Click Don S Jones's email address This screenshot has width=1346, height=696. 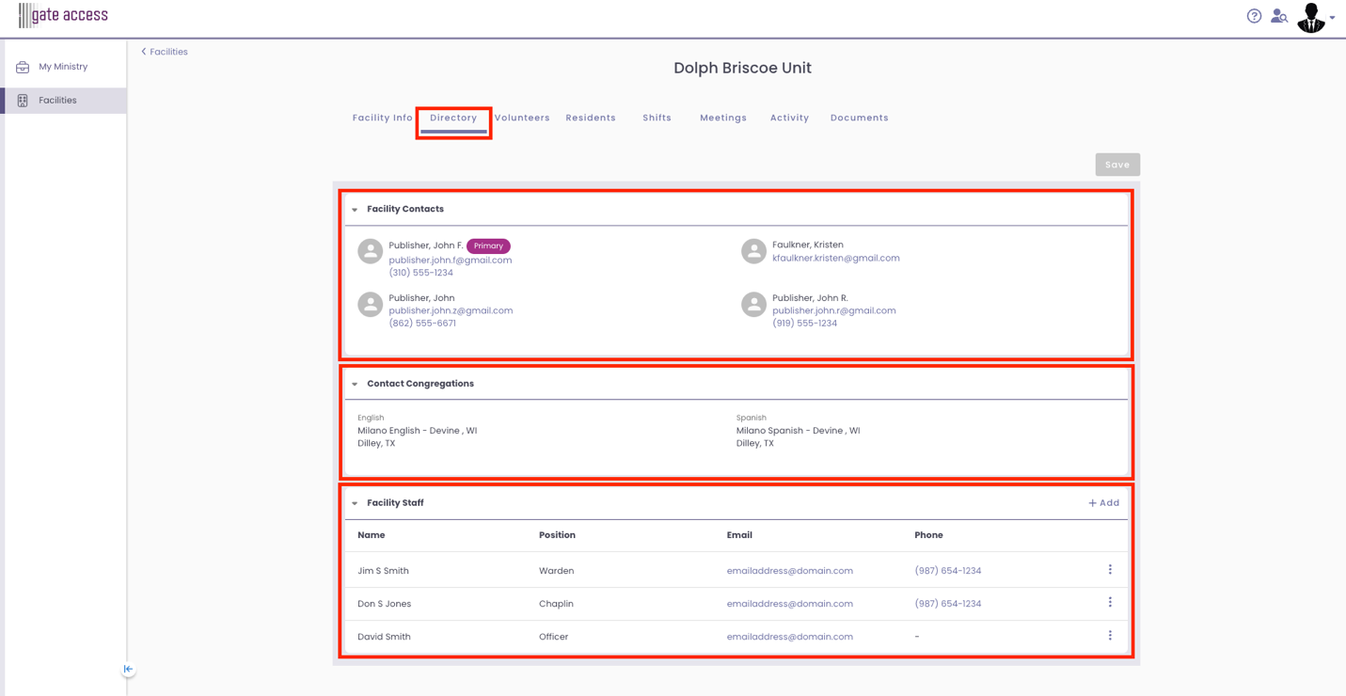point(790,604)
